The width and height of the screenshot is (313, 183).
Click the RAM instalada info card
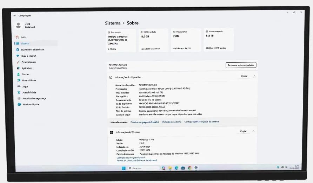[x=153, y=41]
